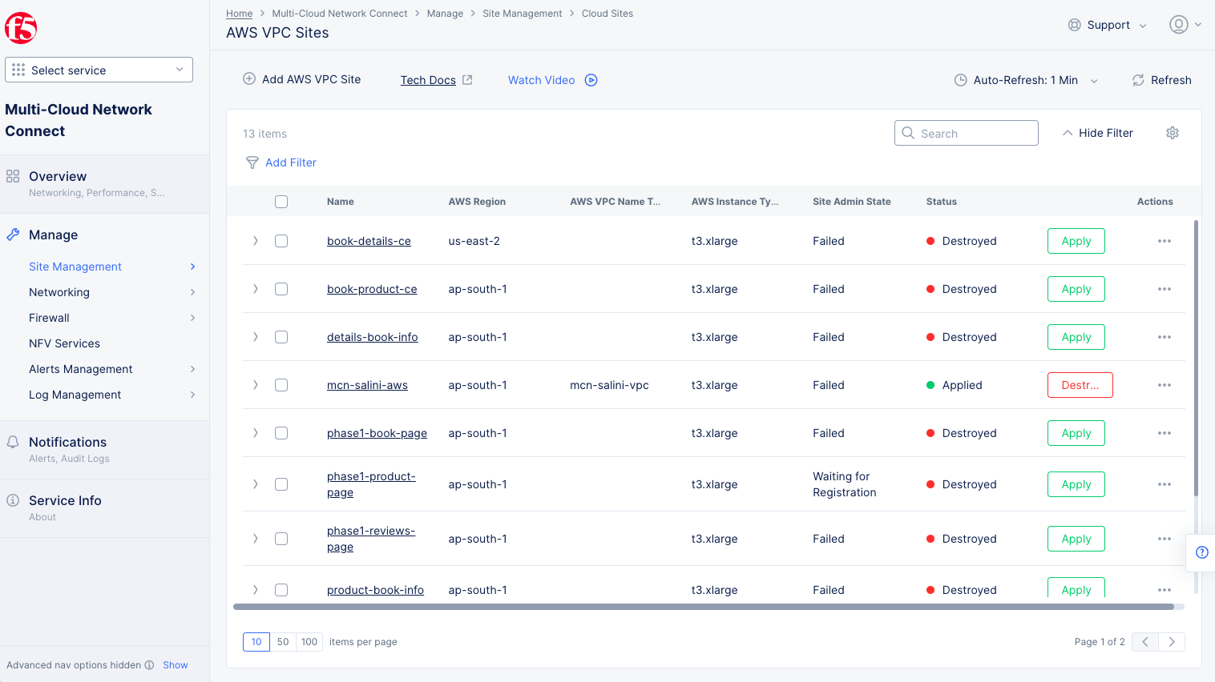Open Auto-Refresh interval dropdown
This screenshot has width=1215, height=682.
tap(1026, 80)
